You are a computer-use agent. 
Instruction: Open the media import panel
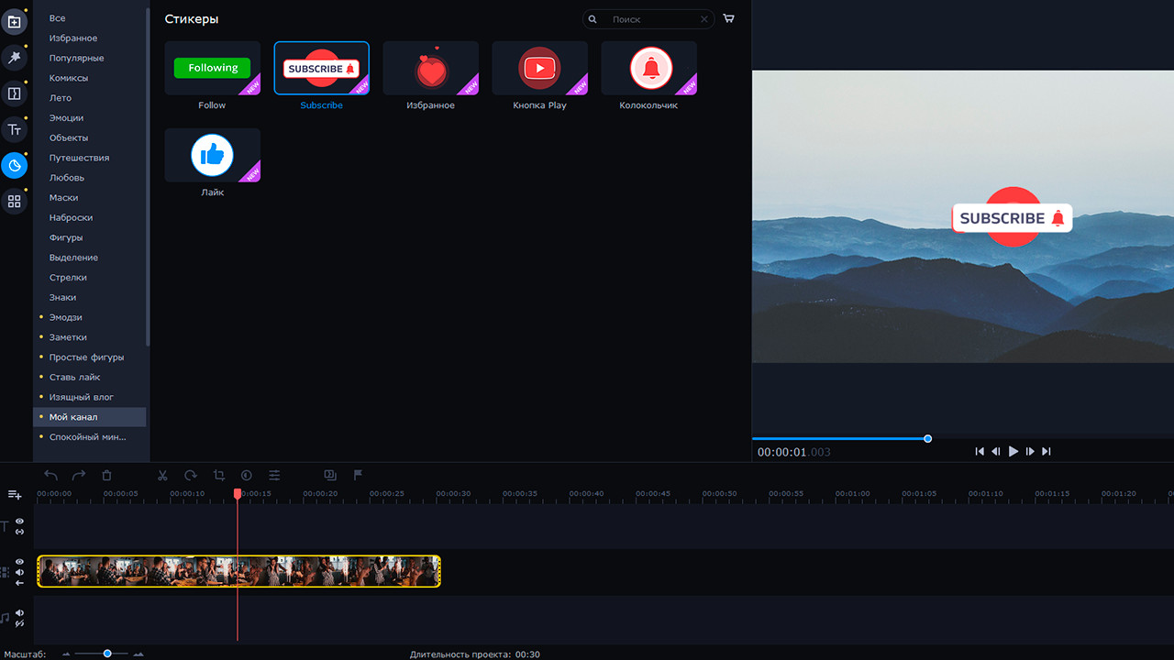pyautogui.click(x=15, y=20)
